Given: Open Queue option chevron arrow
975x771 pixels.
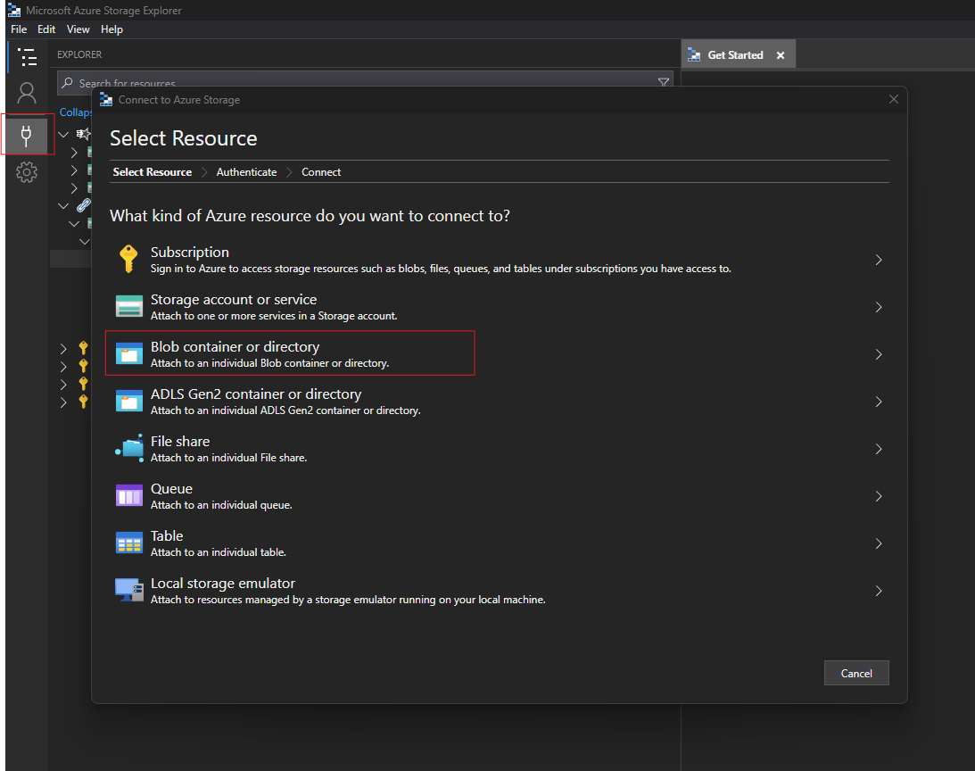Looking at the screenshot, I should pyautogui.click(x=879, y=496).
